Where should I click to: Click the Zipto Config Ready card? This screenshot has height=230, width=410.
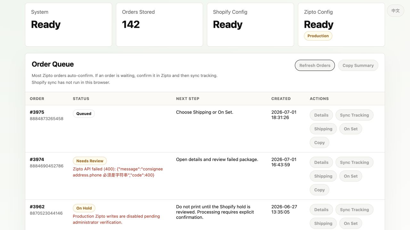pos(341,25)
